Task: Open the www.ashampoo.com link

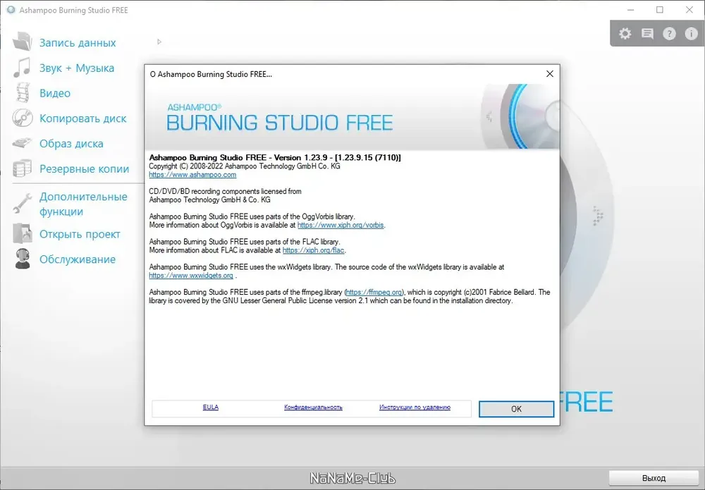Action: [x=192, y=174]
